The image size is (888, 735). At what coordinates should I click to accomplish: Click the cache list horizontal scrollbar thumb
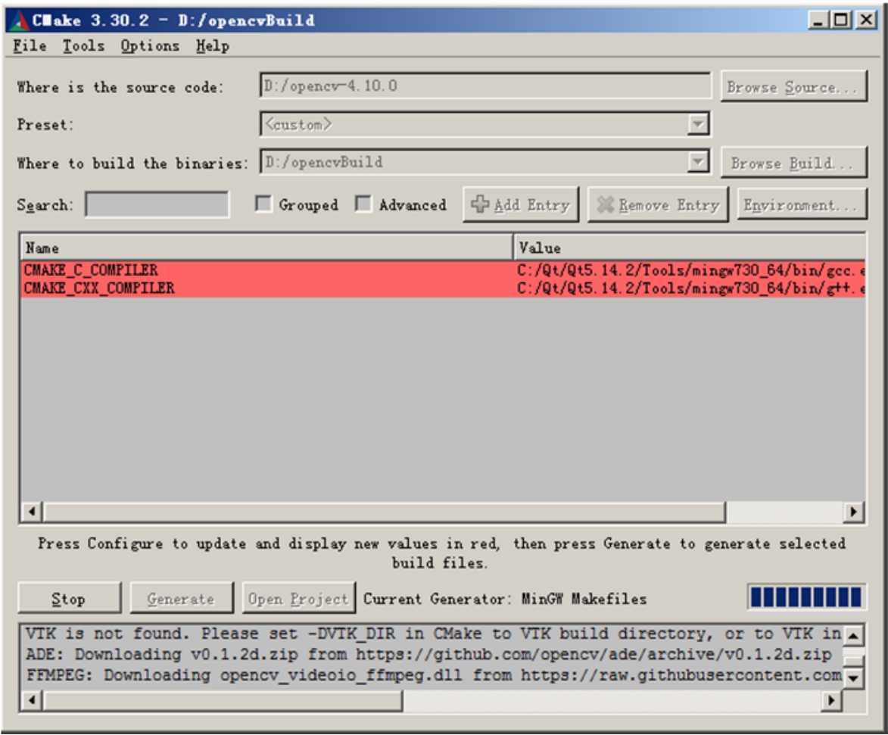click(x=385, y=512)
